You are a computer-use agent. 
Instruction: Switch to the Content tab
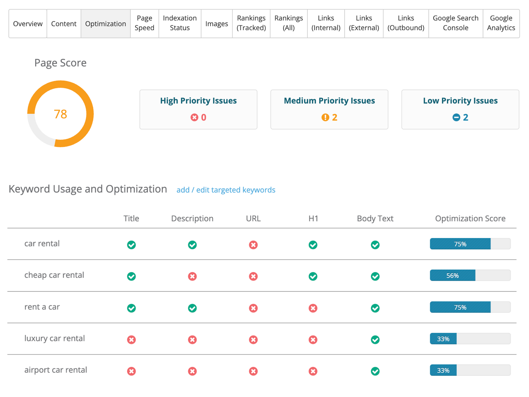point(64,24)
